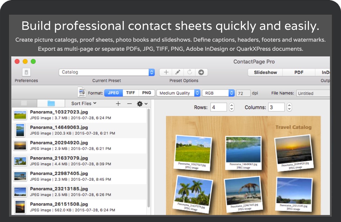Click the revert preset circular arrow icon
Image resolution: width=341 pixels, height=222 pixels.
(190, 72)
